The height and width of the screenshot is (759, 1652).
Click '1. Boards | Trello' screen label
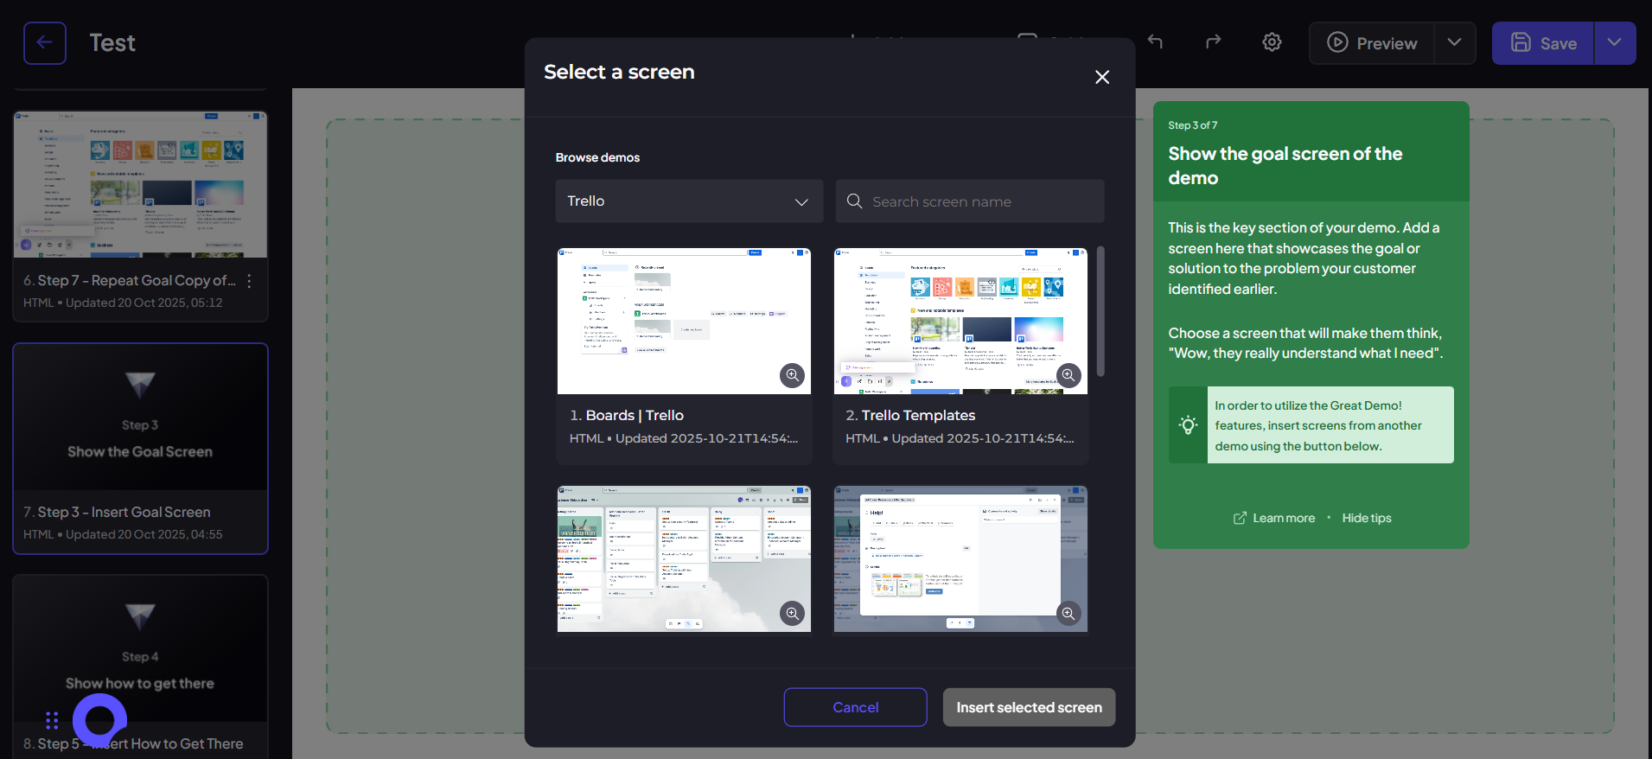click(x=626, y=416)
